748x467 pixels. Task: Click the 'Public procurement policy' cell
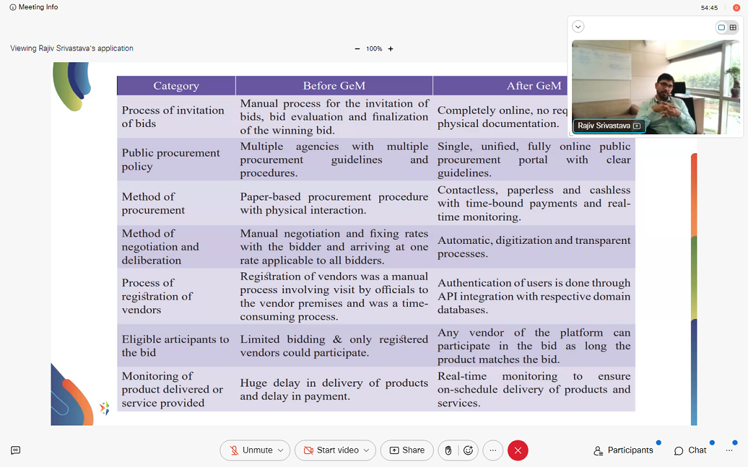point(176,160)
